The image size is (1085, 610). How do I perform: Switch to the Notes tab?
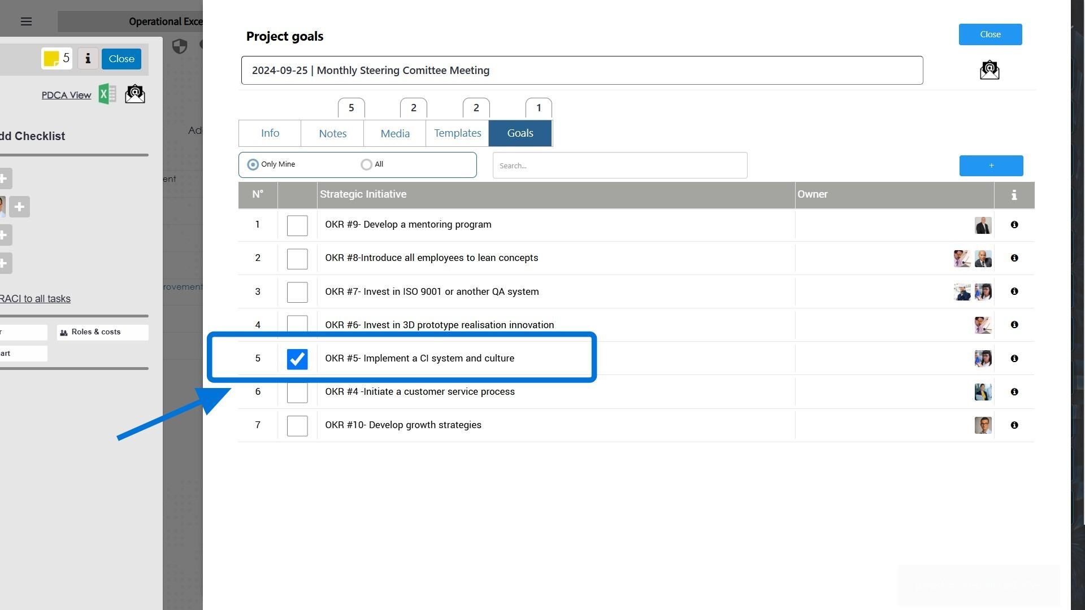pyautogui.click(x=332, y=133)
